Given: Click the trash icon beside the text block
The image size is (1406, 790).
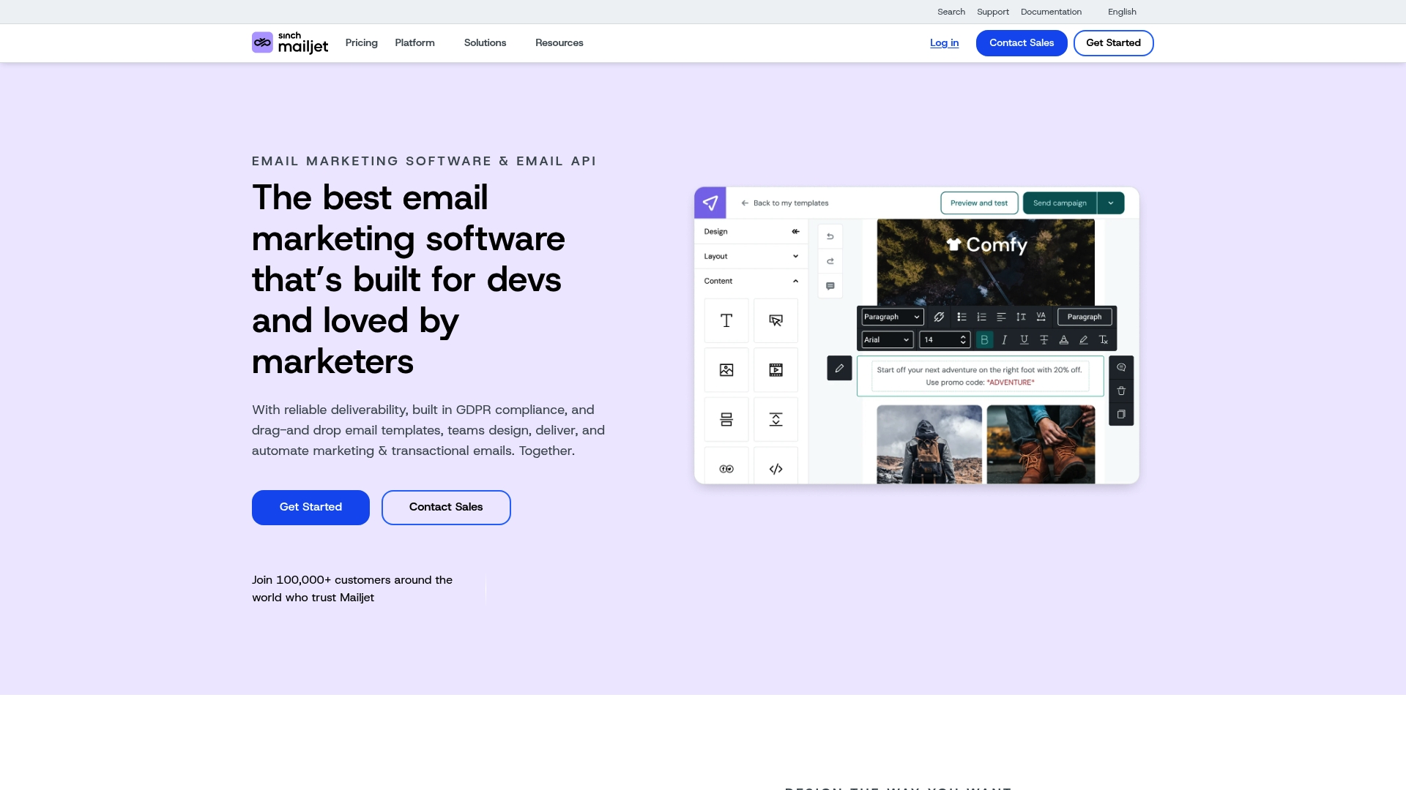Looking at the screenshot, I should pos(1120,391).
